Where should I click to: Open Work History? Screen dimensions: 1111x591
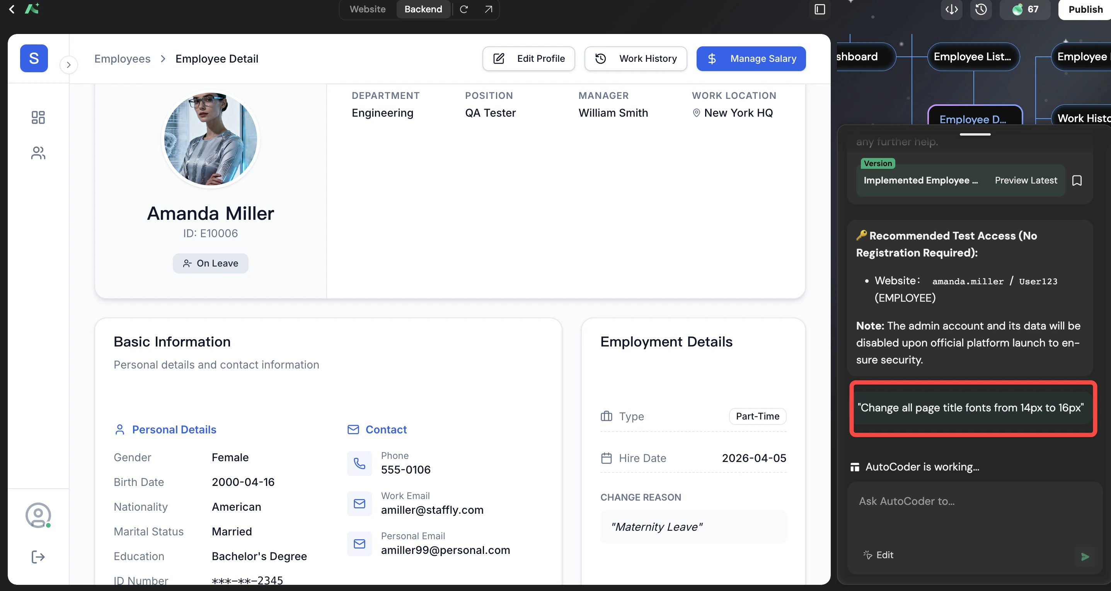coord(636,59)
